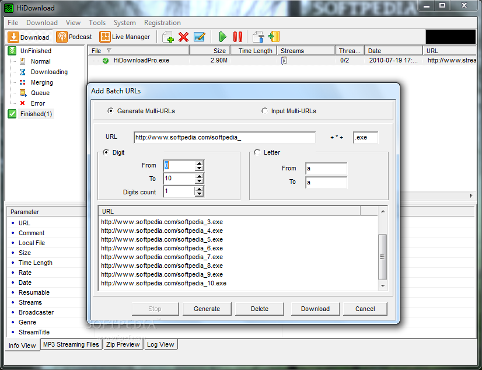Screen dimensions: 482x370
Task: Click the dialog Download button
Action: [315, 309]
